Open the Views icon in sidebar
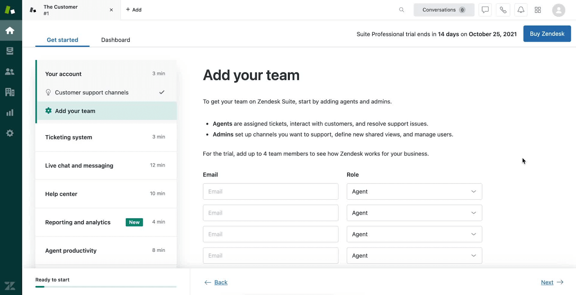Image resolution: width=576 pixels, height=295 pixels. (x=10, y=51)
